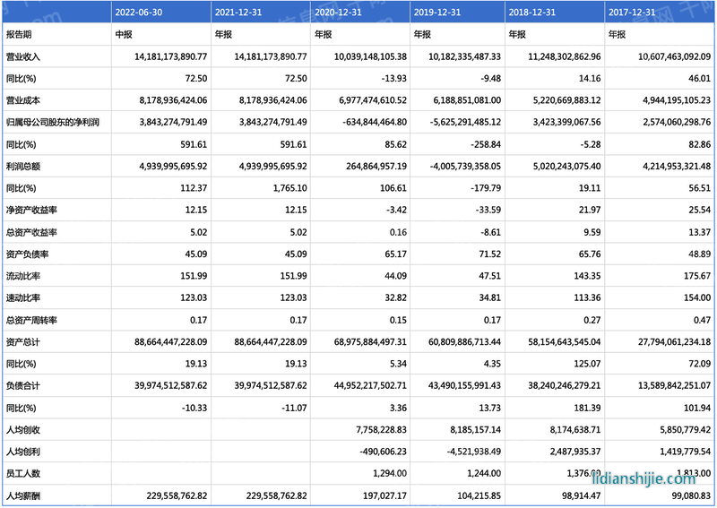717x508 pixels.
Task: Click total assets value 68,975,884,497.31
Action: coord(370,341)
